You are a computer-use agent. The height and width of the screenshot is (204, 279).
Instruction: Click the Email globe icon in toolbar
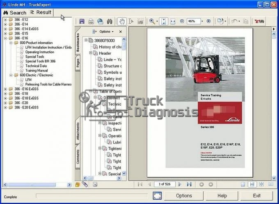coord(101,21)
